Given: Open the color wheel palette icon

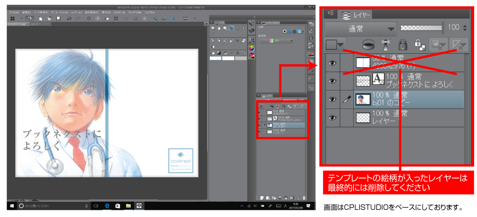Looking at the screenshot, I should (251, 48).
